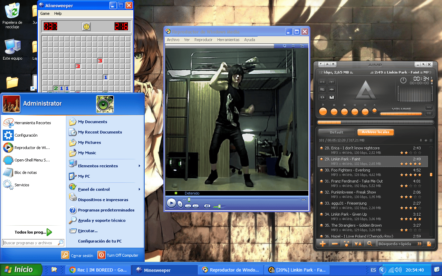Click the AIMP playlist search magnifier
Screen dimensions: 442x276
pos(370,244)
